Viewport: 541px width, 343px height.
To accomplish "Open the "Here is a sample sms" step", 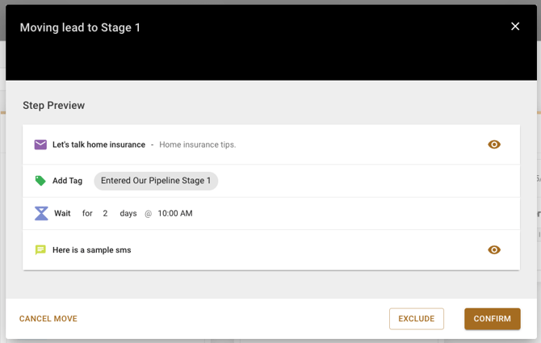I will [91, 250].
